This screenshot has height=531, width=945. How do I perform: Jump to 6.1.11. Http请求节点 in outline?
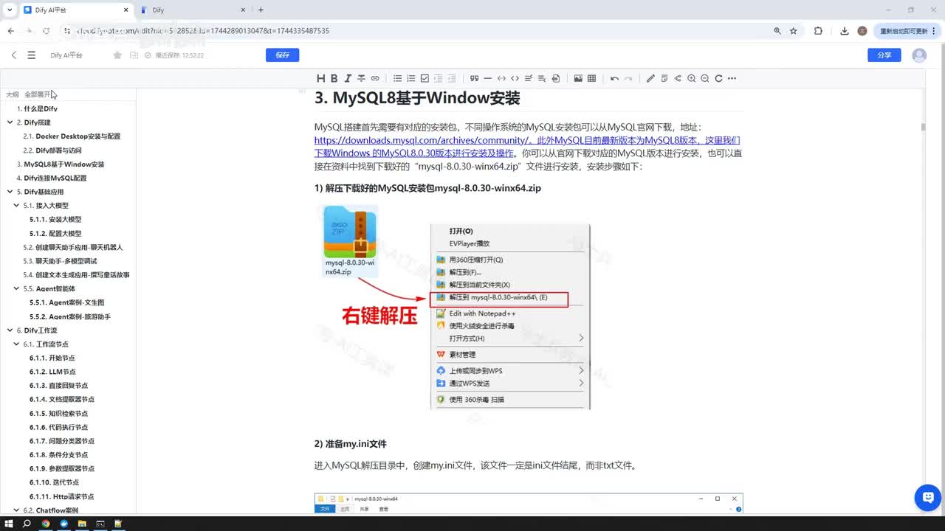pos(62,496)
